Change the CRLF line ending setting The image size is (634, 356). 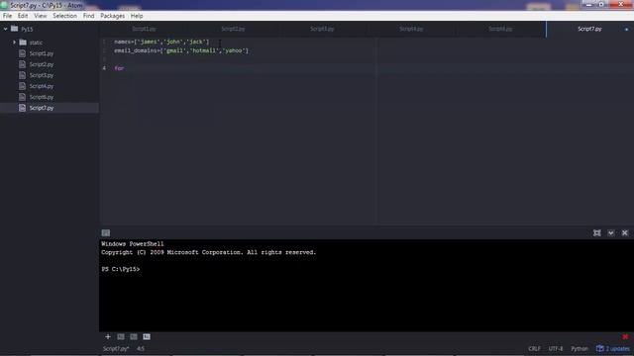pos(534,348)
